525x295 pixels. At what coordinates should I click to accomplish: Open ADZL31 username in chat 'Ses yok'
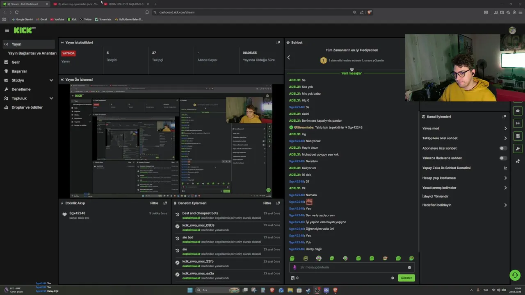295,87
